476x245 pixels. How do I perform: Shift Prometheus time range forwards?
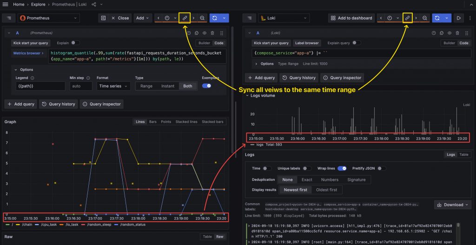pos(194,18)
